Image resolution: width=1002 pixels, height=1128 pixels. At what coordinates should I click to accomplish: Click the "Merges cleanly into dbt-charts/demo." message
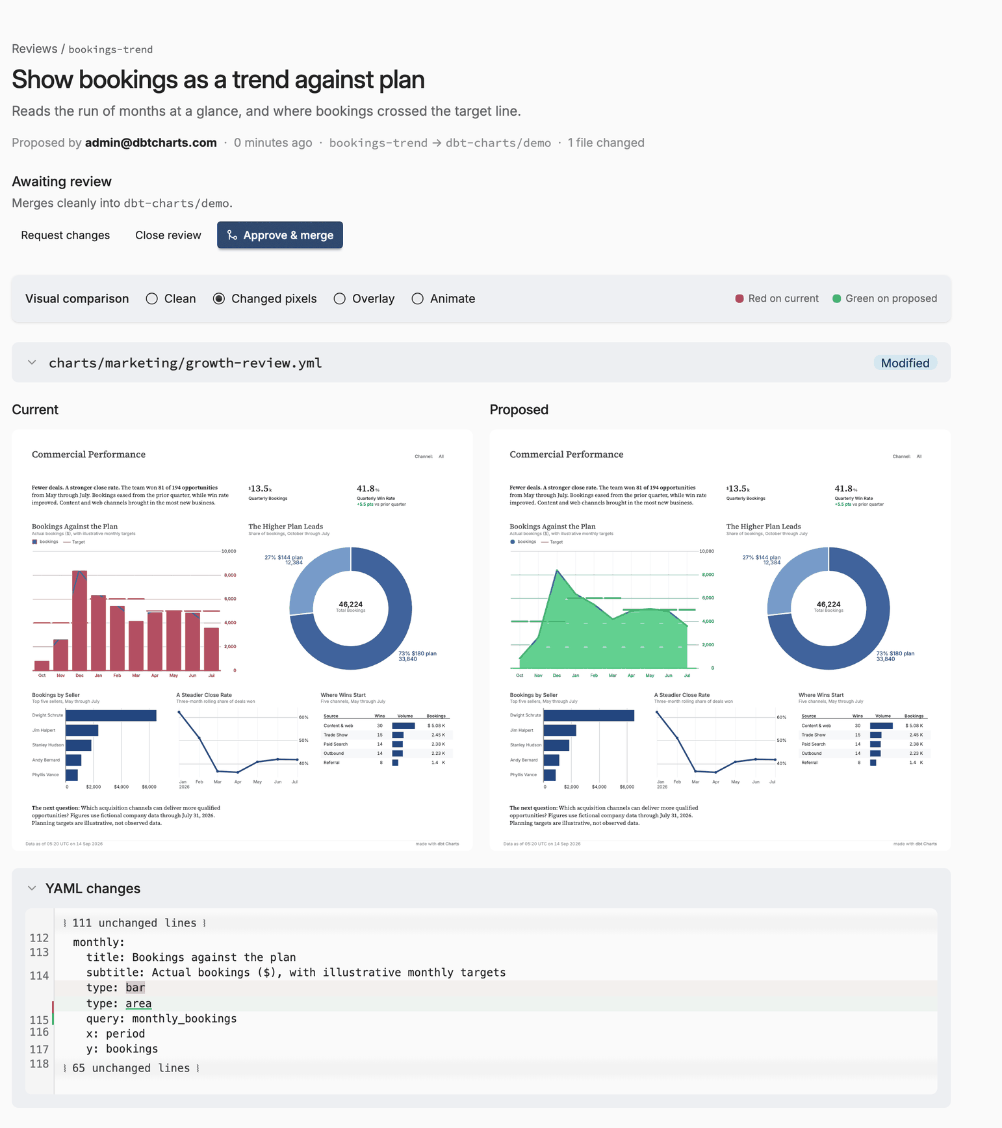click(x=122, y=203)
